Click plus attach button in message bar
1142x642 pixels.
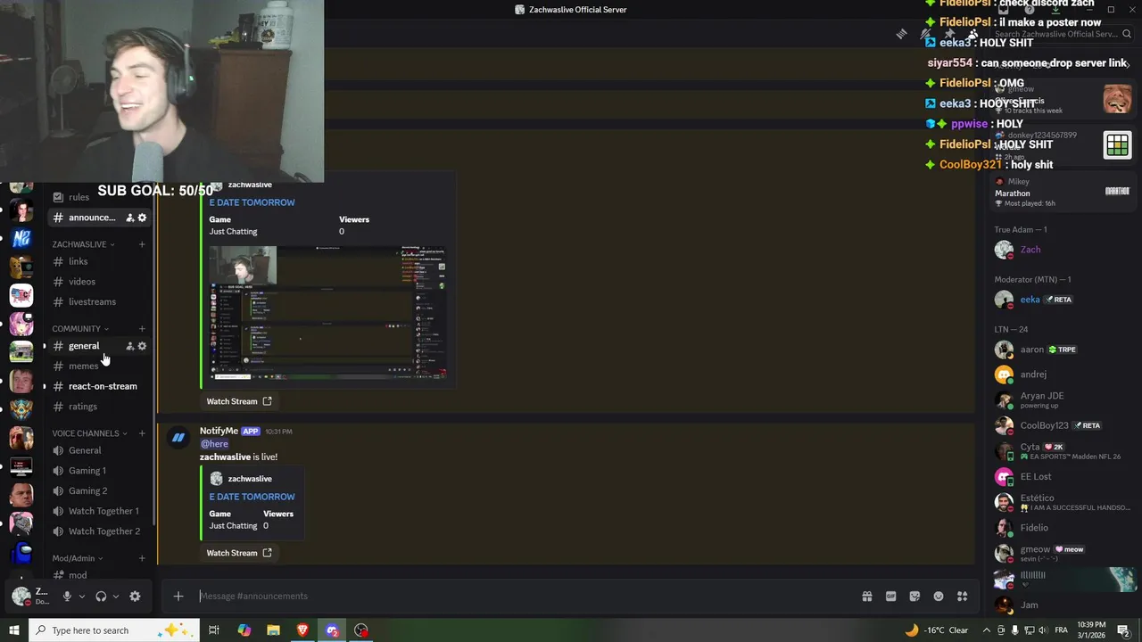(x=178, y=597)
